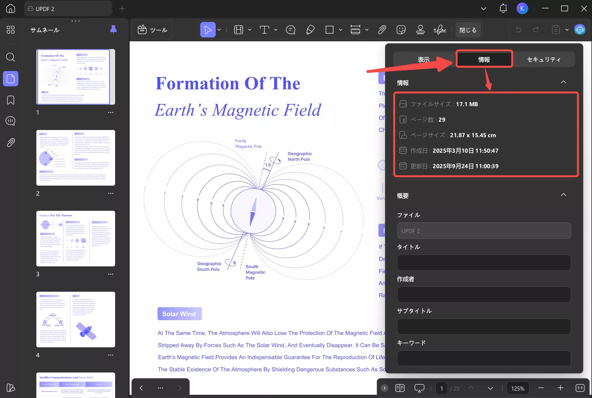The width and height of the screenshot is (592, 398).
Task: Zoom out with the minus button
Action: (x=541, y=388)
